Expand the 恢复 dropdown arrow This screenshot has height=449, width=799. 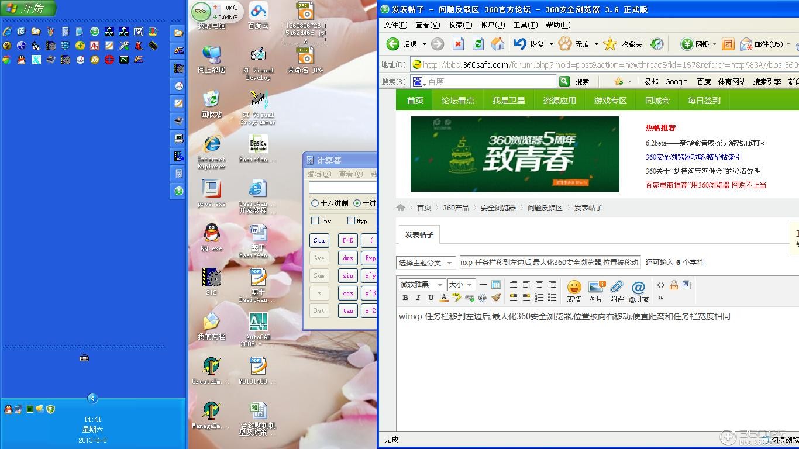551,44
